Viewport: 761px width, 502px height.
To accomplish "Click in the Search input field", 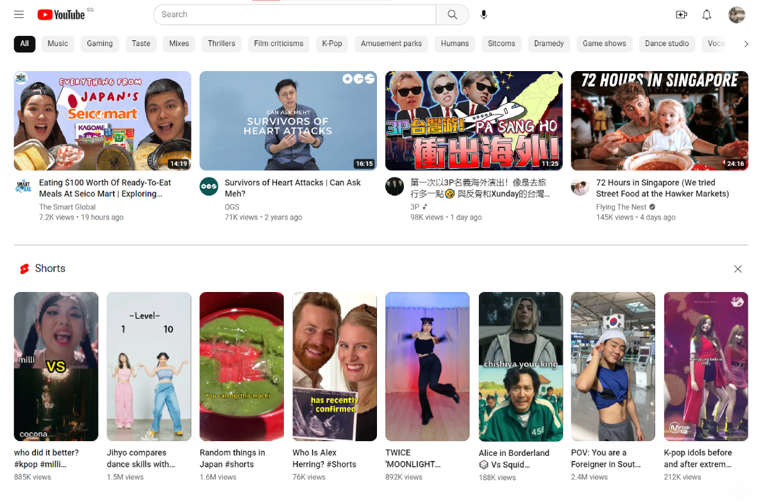I will 295,15.
